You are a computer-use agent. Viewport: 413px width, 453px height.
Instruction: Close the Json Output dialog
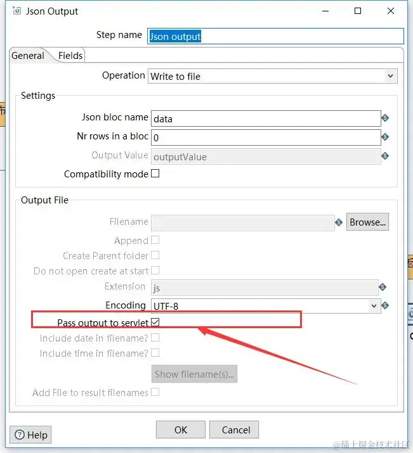(x=391, y=11)
